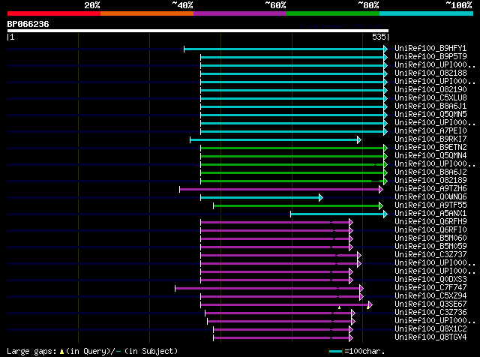Screen dimensions: 480x357
Task: Click the short cyan alignment bar for Q0WNQ6
Action: [260, 198]
